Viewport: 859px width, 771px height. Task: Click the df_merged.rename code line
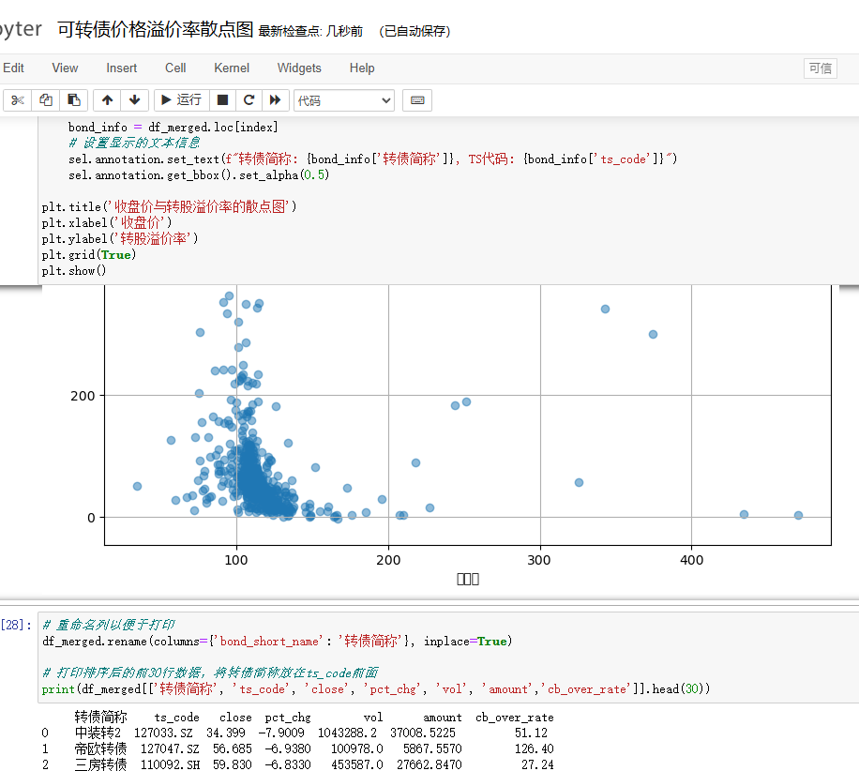(278, 642)
